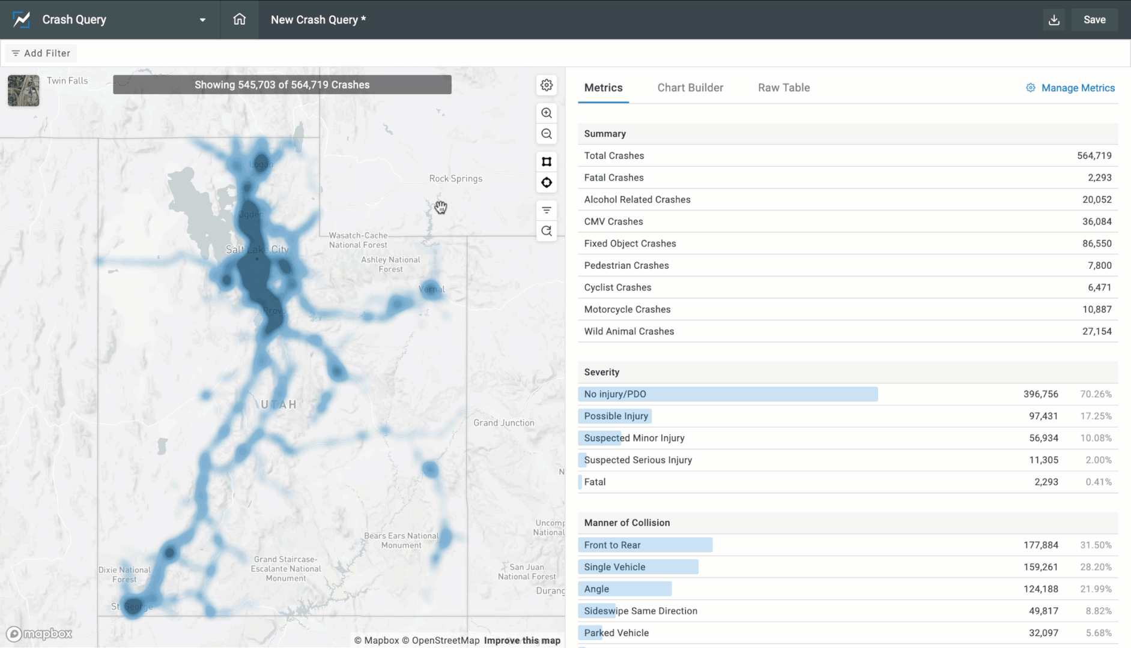
Task: Select the No injury/PDO severity bar
Action: 727,394
